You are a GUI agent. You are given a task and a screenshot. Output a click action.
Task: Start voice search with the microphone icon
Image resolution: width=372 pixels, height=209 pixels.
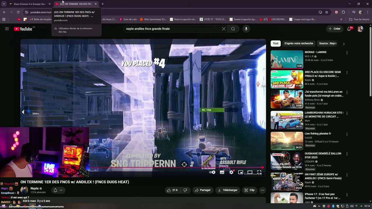(246, 29)
